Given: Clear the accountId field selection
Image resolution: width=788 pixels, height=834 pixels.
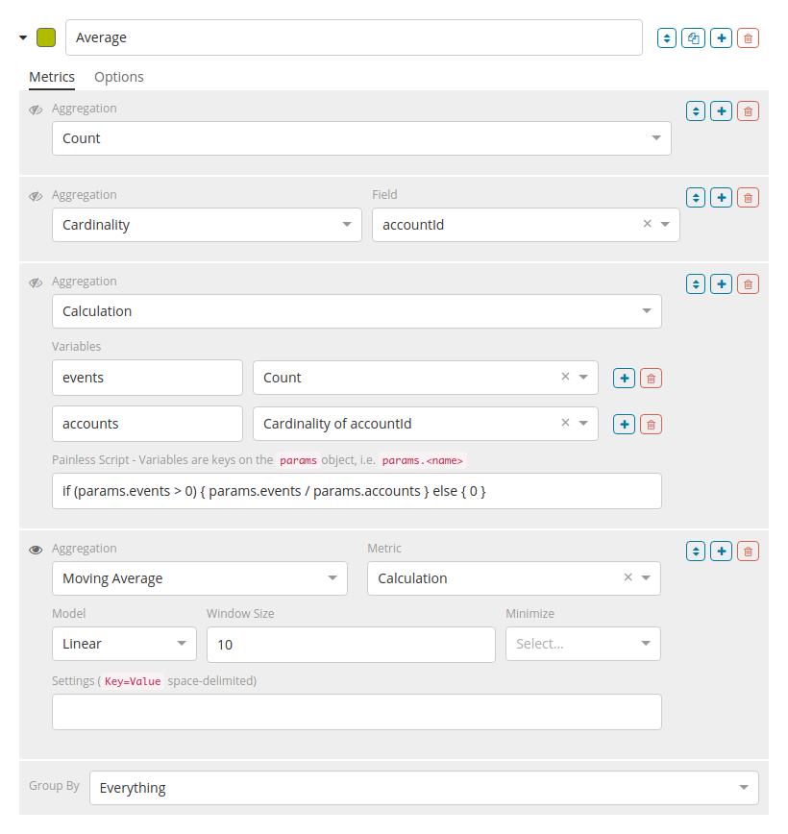Looking at the screenshot, I should coord(647,225).
